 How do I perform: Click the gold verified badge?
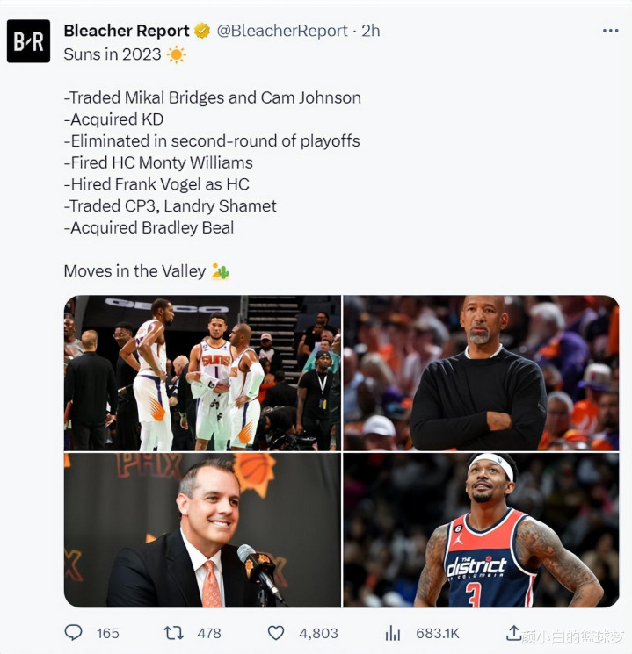(202, 31)
